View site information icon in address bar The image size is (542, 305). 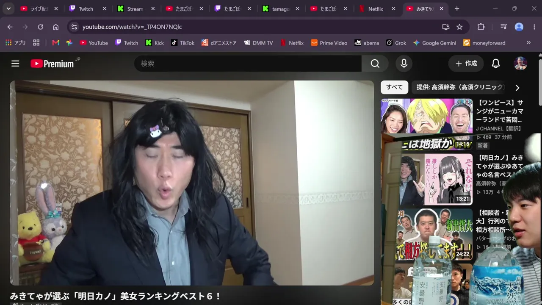74,27
